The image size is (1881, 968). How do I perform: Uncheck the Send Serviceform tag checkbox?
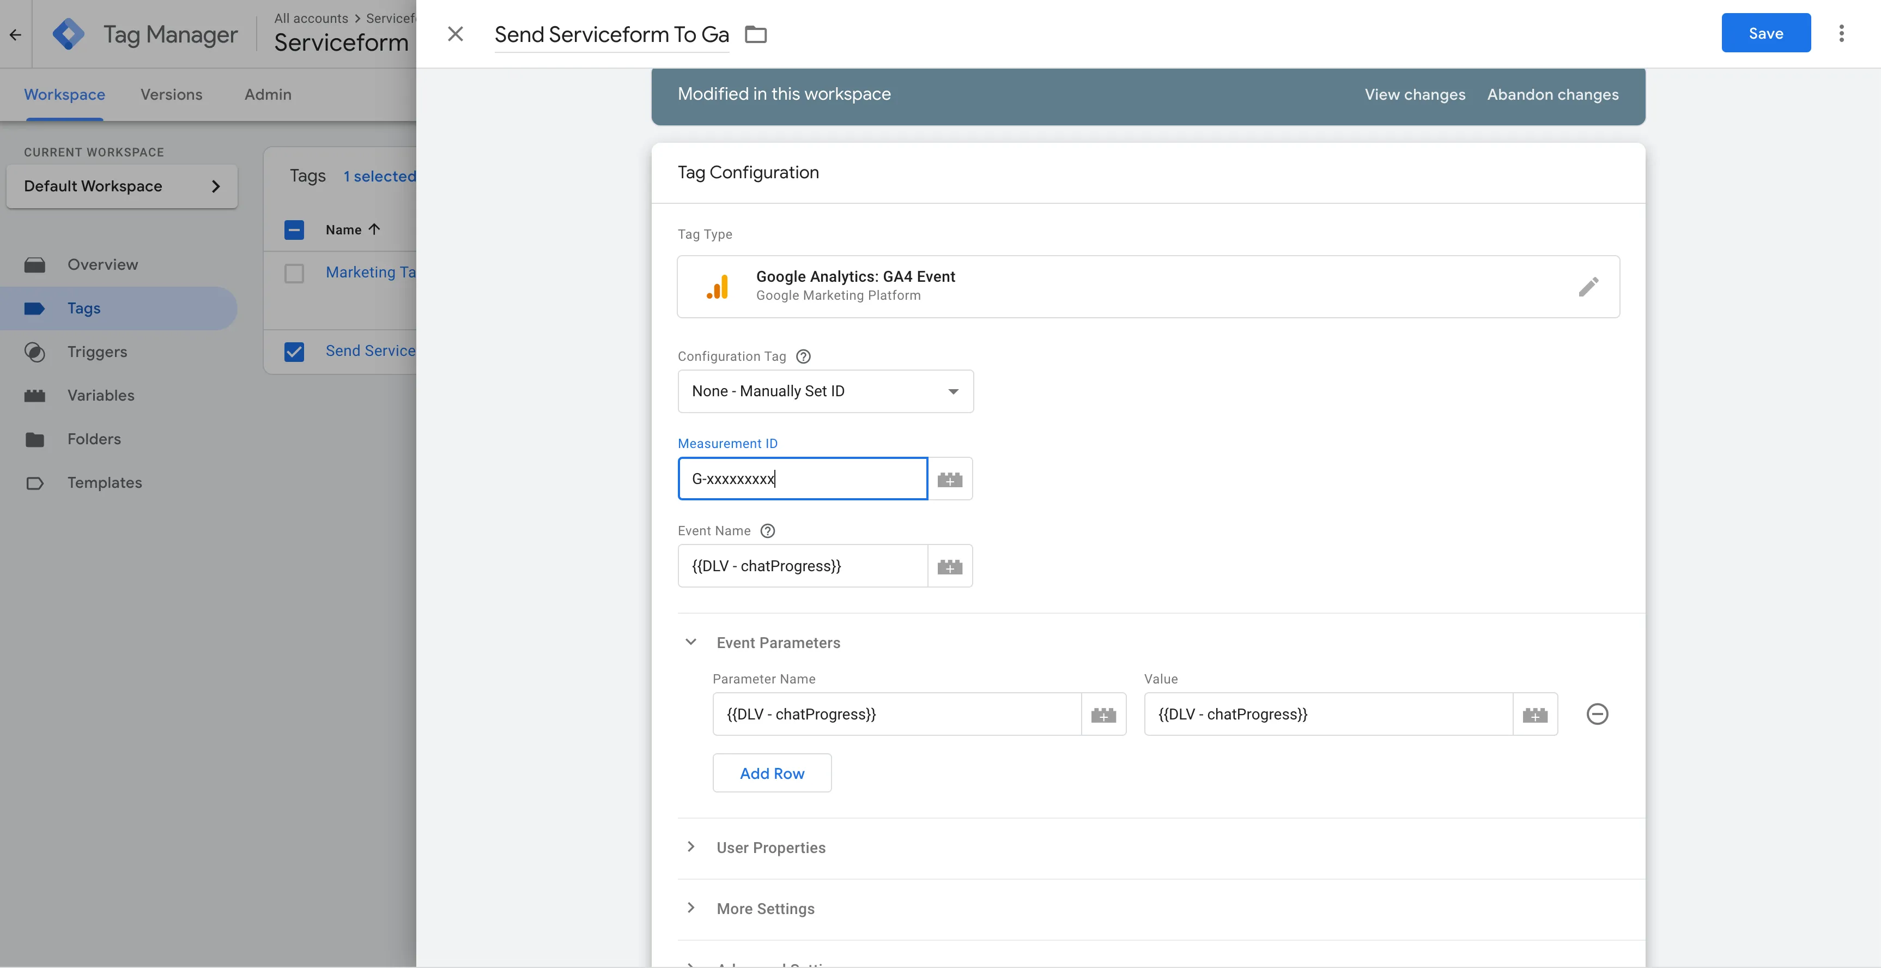294,352
